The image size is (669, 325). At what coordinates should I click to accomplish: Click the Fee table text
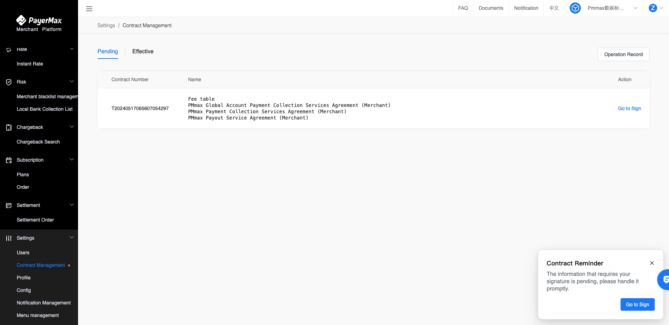[x=201, y=99]
